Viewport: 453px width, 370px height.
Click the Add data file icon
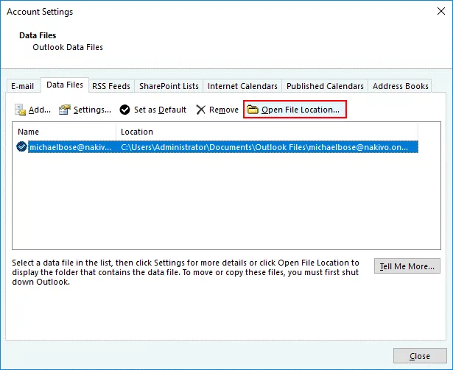pos(21,110)
